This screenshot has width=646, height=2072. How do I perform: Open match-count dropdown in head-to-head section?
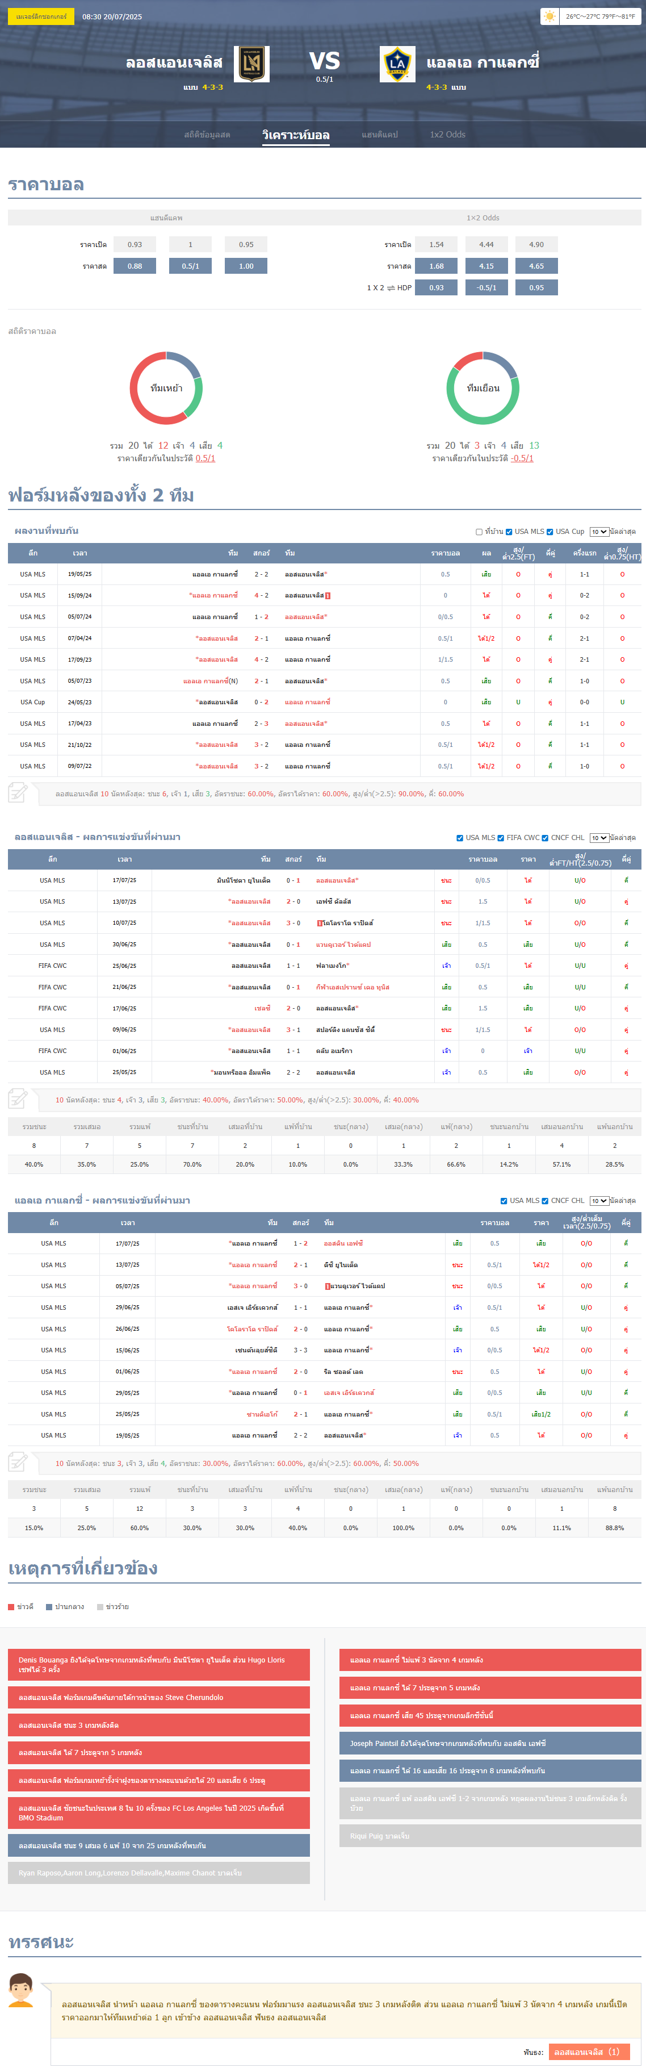598,532
